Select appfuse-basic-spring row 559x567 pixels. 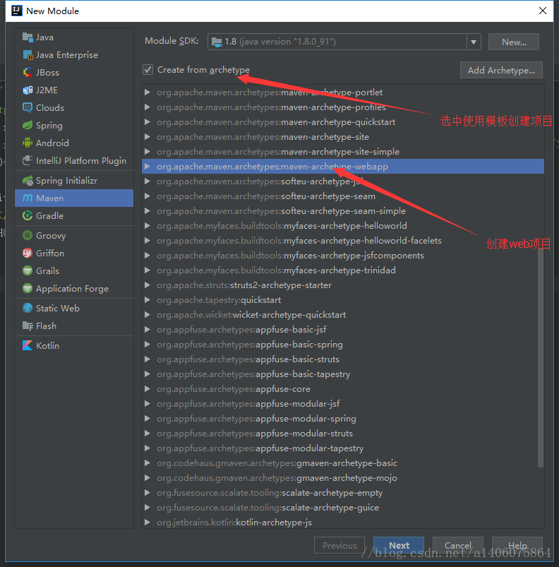(x=343, y=345)
